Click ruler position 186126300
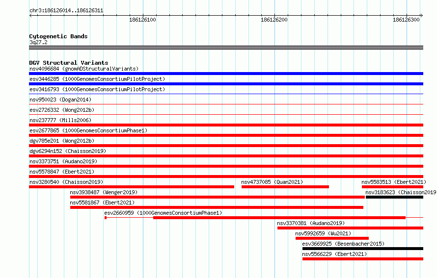This screenshot has width=437, height=278. coord(406,20)
